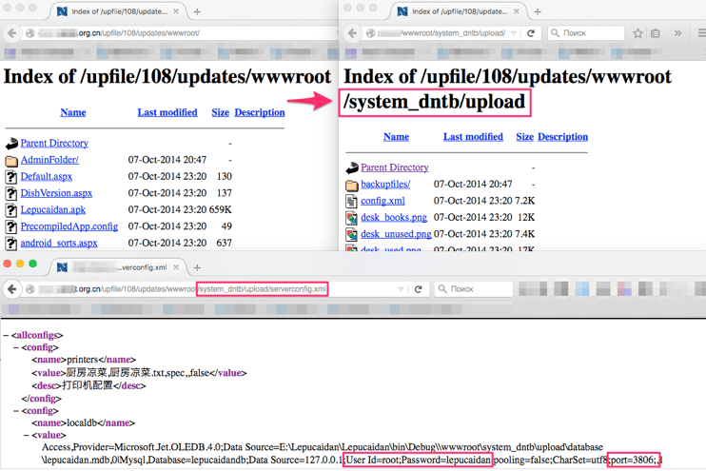706x471 pixels.
Task: Sort left listing by Last modified
Action: (167, 112)
